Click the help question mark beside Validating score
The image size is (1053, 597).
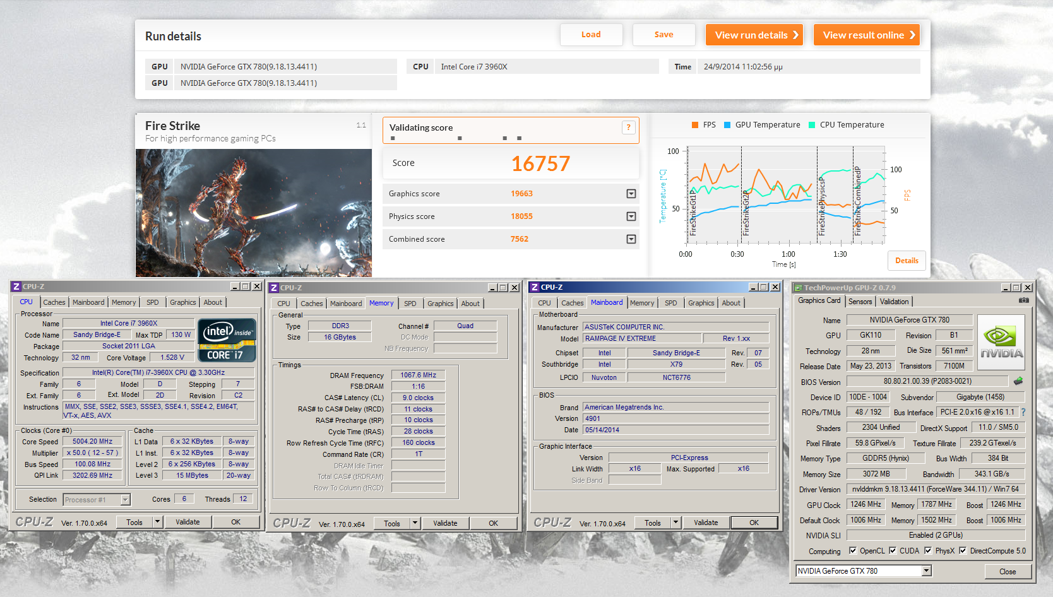click(x=628, y=127)
